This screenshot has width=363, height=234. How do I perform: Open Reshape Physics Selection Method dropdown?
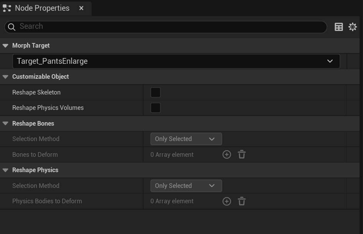186,186
